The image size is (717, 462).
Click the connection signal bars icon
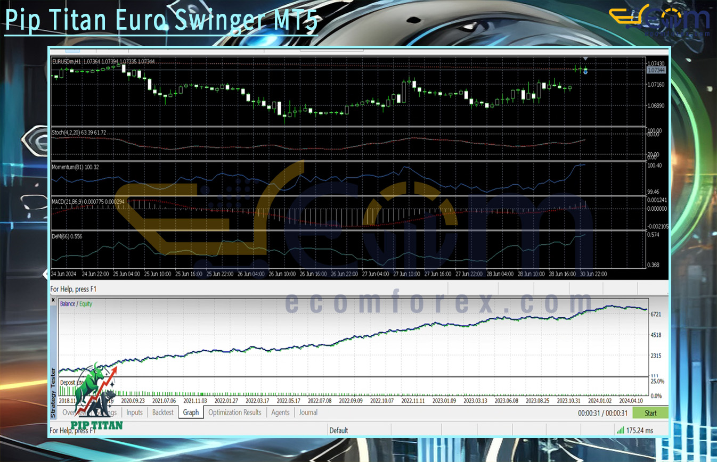[620, 430]
